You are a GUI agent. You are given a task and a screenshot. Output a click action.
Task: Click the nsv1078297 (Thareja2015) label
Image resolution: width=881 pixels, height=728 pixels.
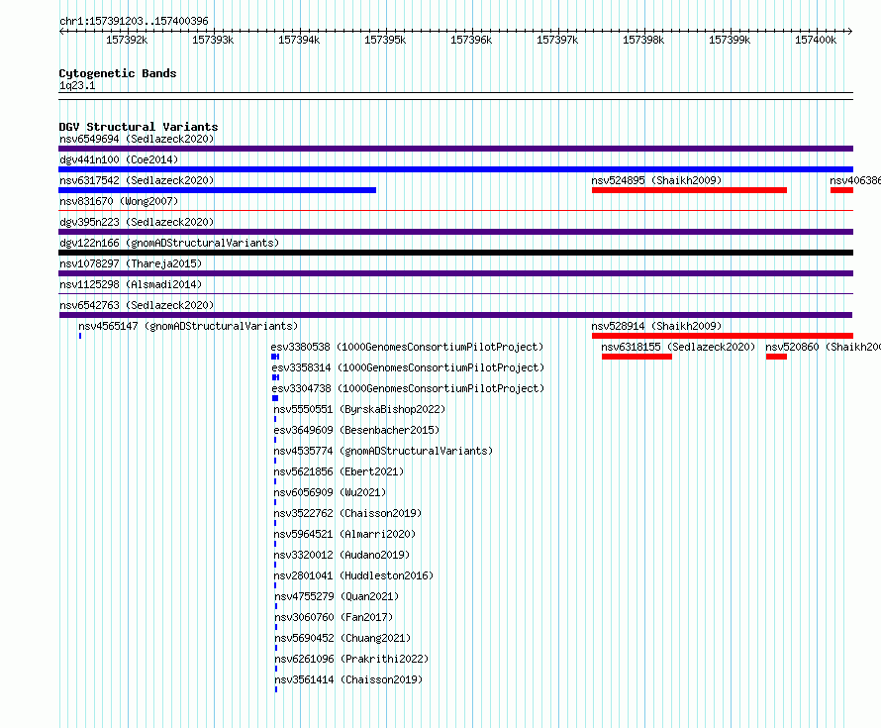pyautogui.click(x=131, y=263)
